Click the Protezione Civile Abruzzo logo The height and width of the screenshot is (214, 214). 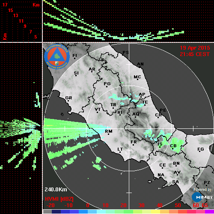[57, 56]
